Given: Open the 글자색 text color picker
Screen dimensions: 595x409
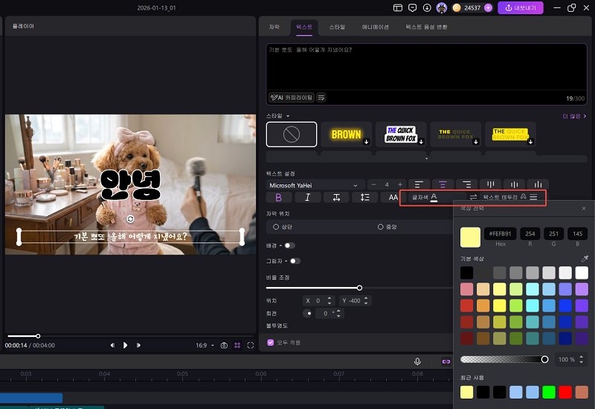Looking at the screenshot, I should point(434,197).
